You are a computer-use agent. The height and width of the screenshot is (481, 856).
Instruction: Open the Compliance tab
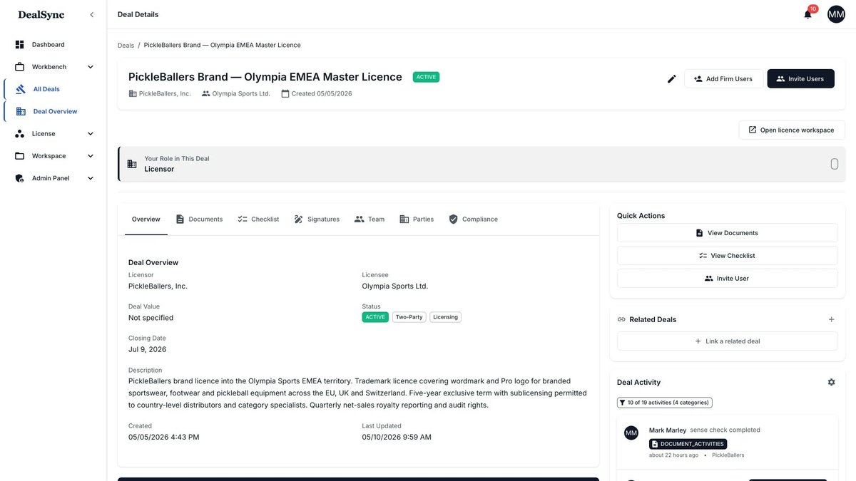point(473,219)
